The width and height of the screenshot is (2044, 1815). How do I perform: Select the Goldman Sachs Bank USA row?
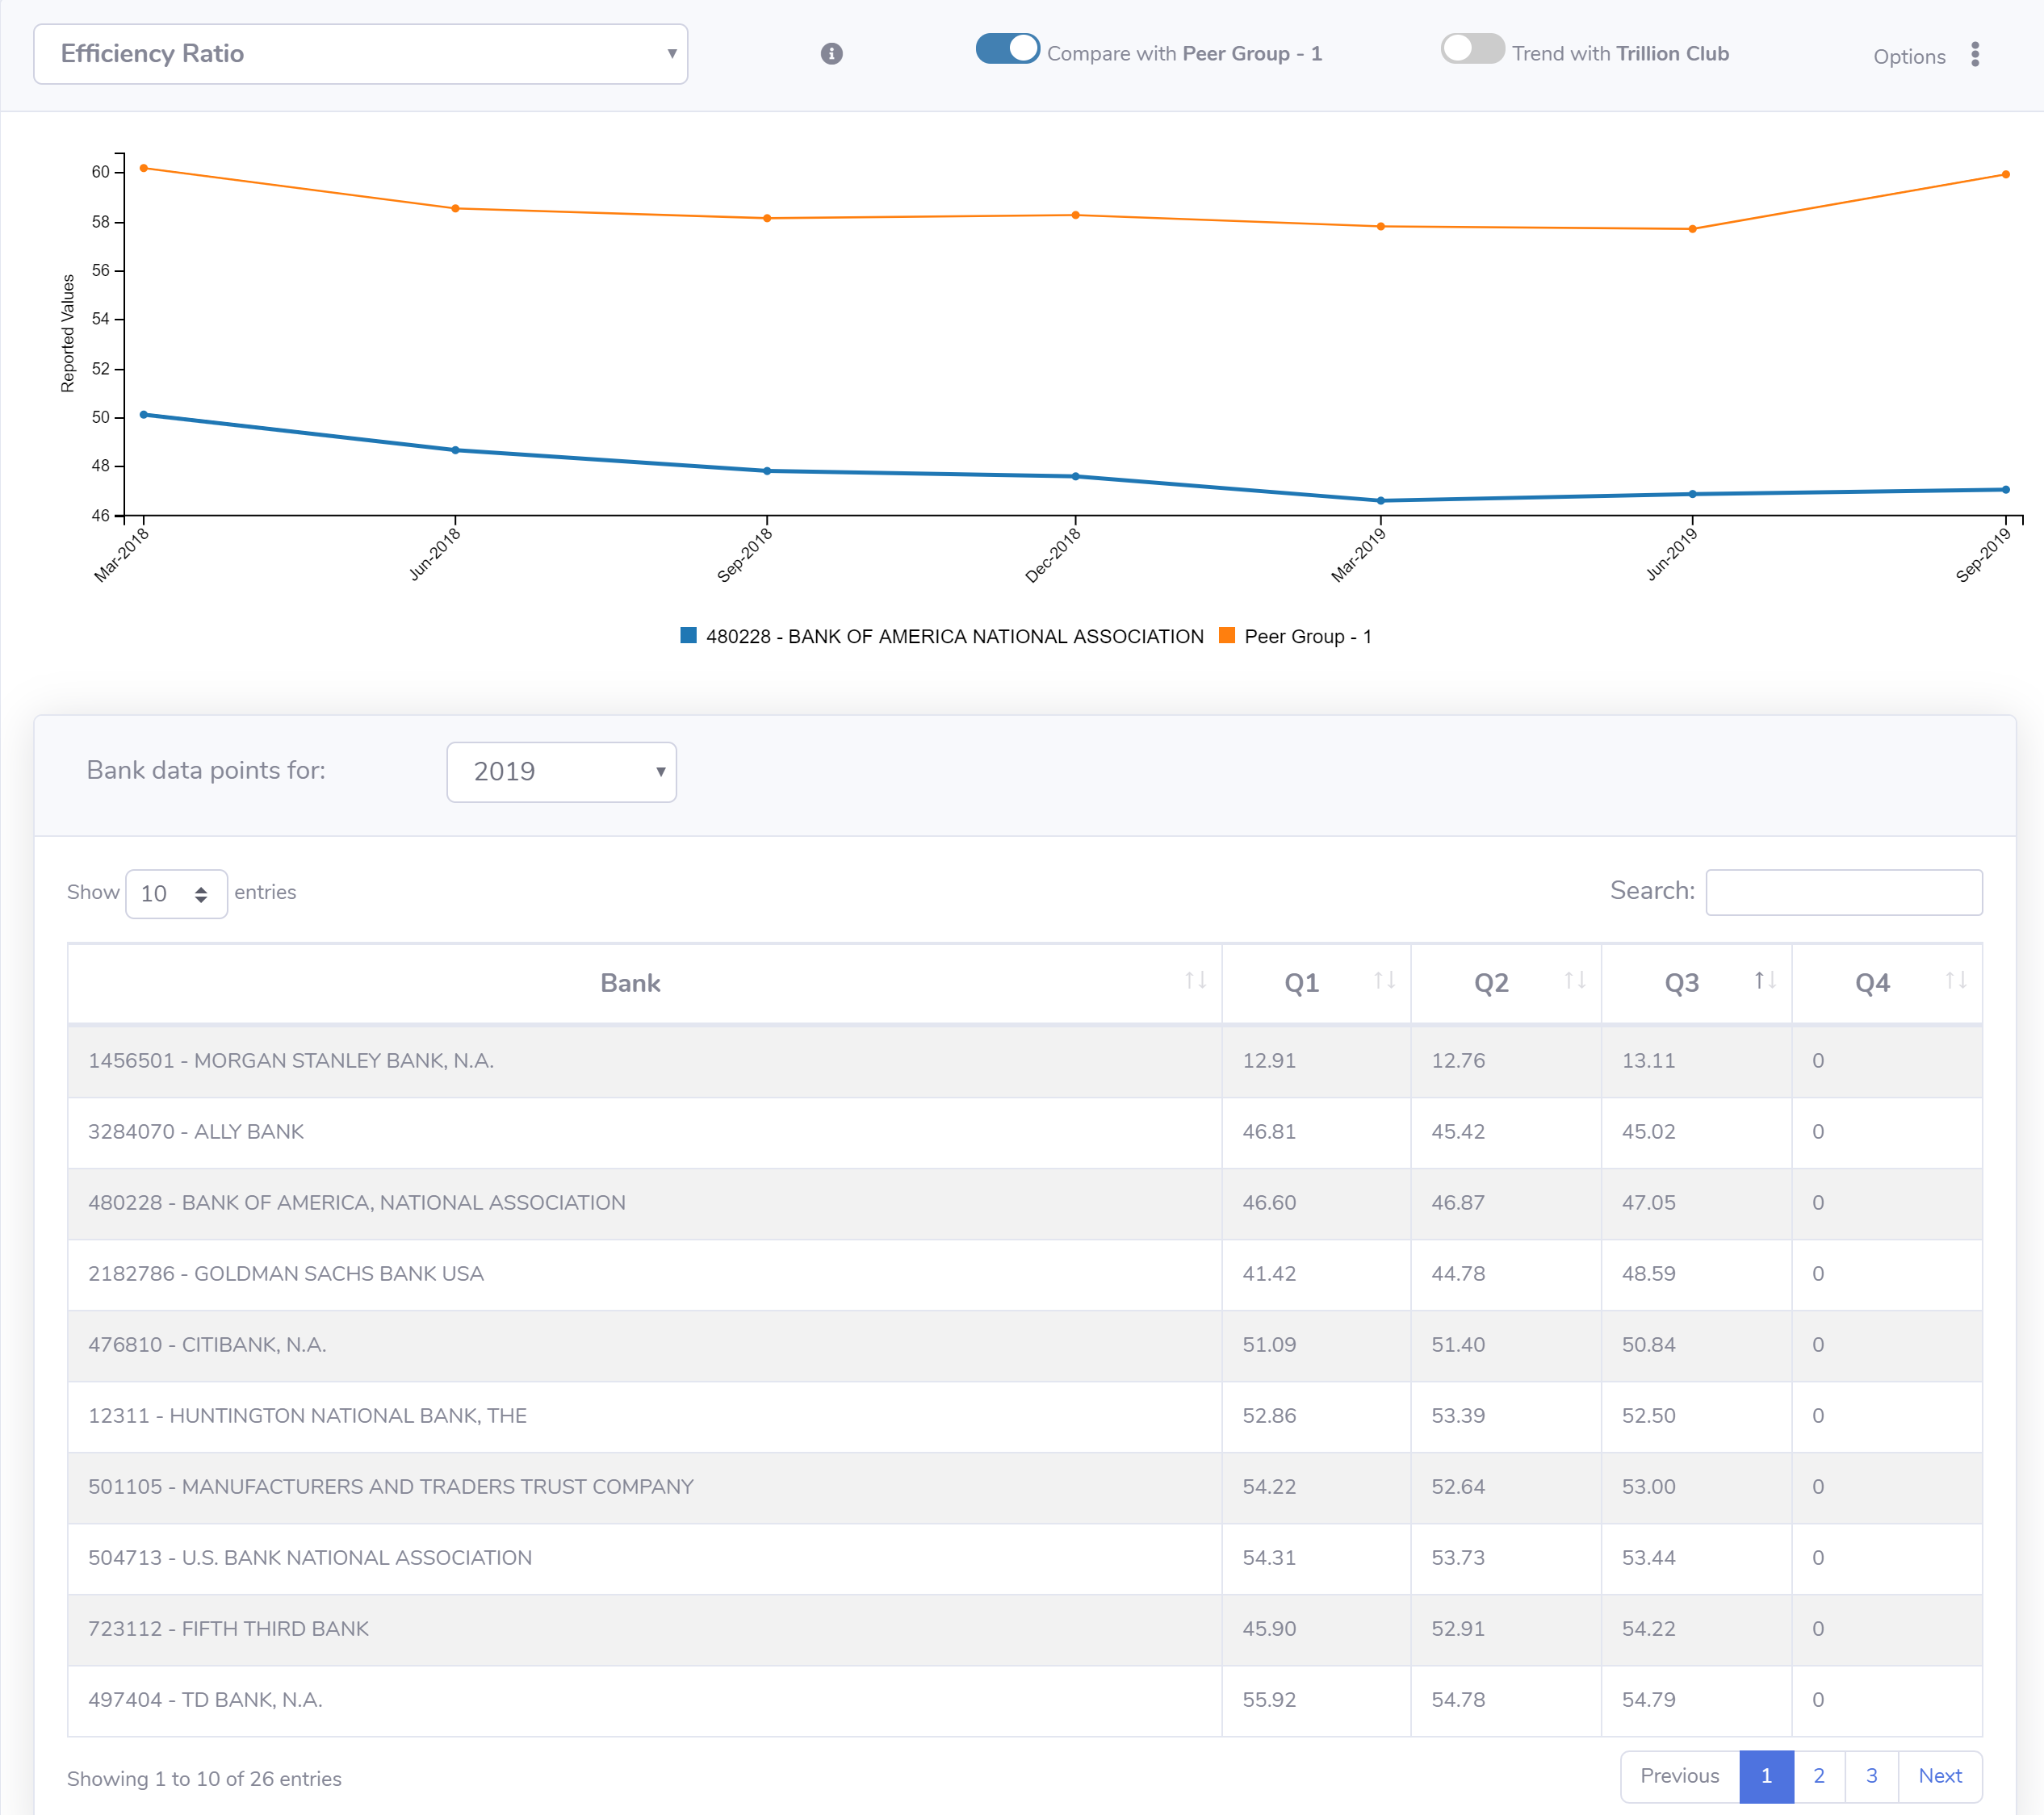pyautogui.click(x=1025, y=1274)
